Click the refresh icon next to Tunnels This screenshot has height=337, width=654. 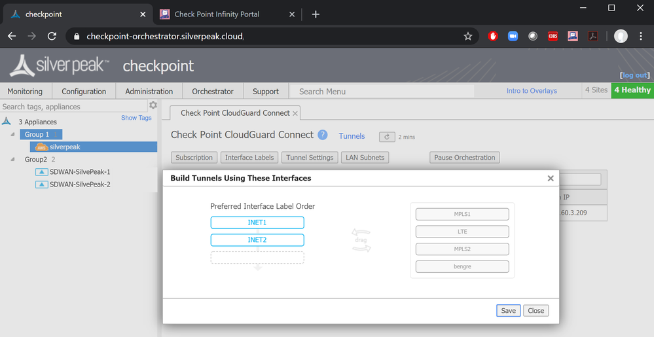pos(387,137)
